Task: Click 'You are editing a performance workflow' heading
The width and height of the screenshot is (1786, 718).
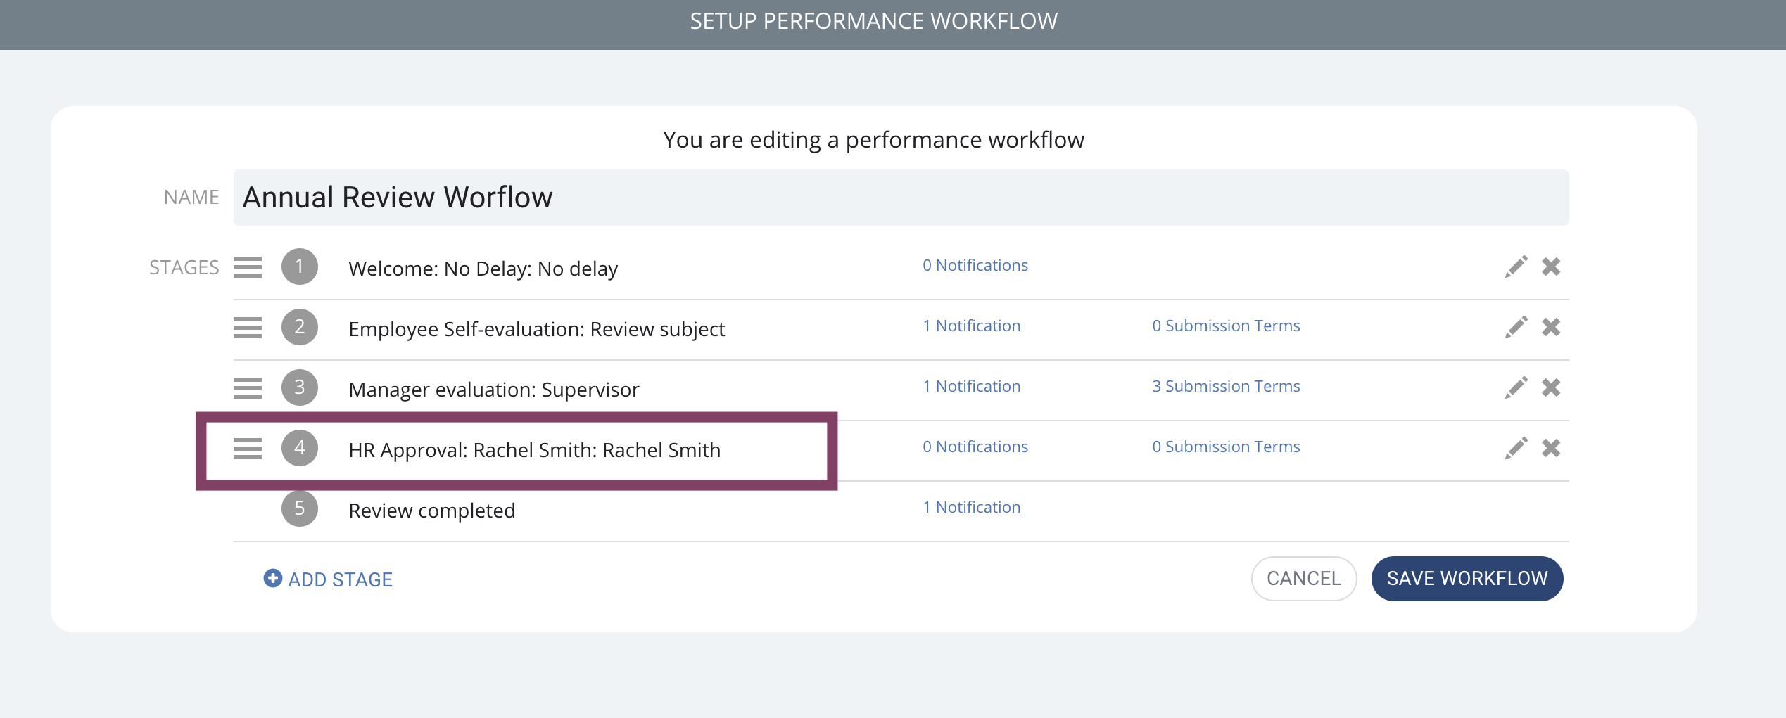Action: 874,140
